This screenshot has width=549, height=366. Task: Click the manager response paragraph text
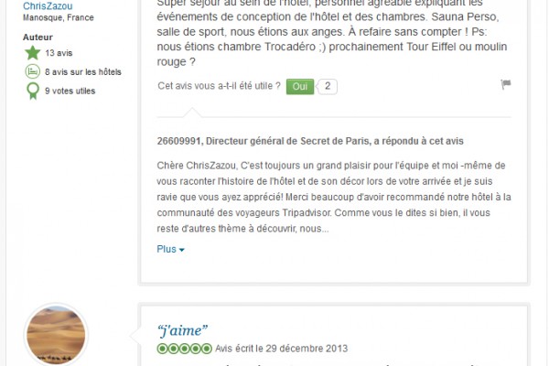[x=334, y=197]
